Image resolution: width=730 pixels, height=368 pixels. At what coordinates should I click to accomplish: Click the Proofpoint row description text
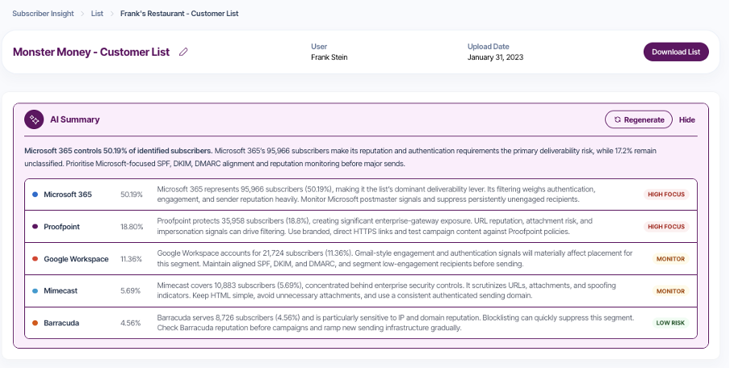pyautogui.click(x=375, y=227)
